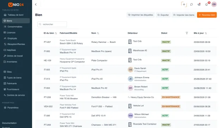Click the Exporter button
Screen dimensions: 220x128
(163, 15)
